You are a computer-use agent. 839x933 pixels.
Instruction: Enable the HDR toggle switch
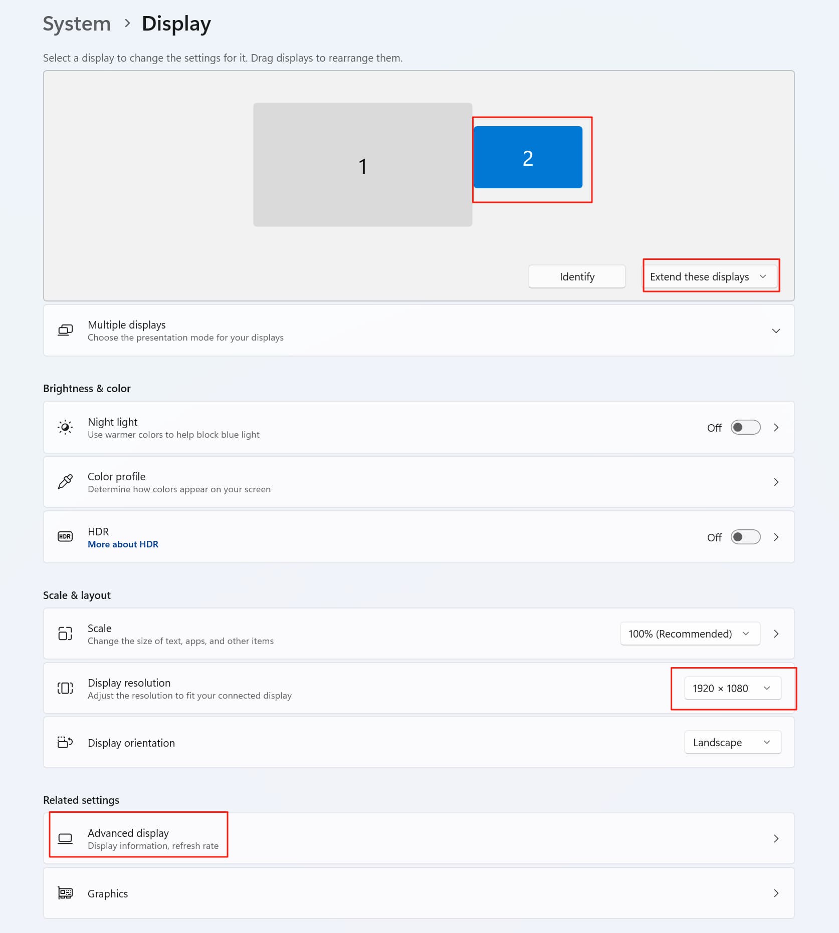click(745, 537)
